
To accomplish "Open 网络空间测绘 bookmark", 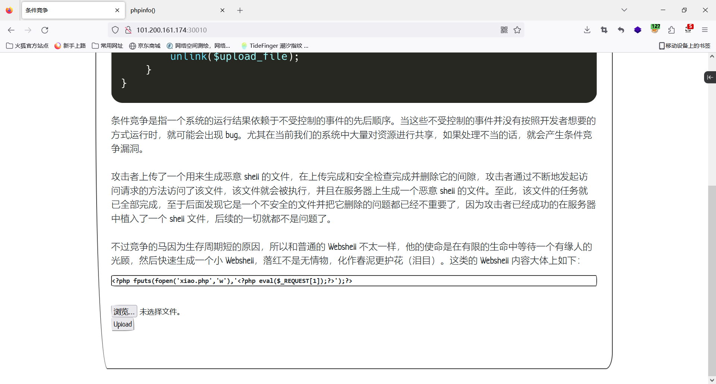I will click(199, 45).
